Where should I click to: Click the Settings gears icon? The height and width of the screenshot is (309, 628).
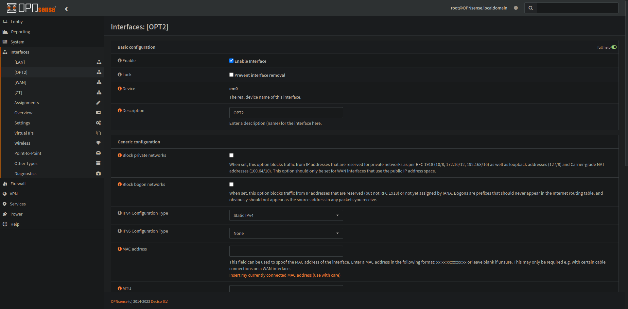point(98,123)
